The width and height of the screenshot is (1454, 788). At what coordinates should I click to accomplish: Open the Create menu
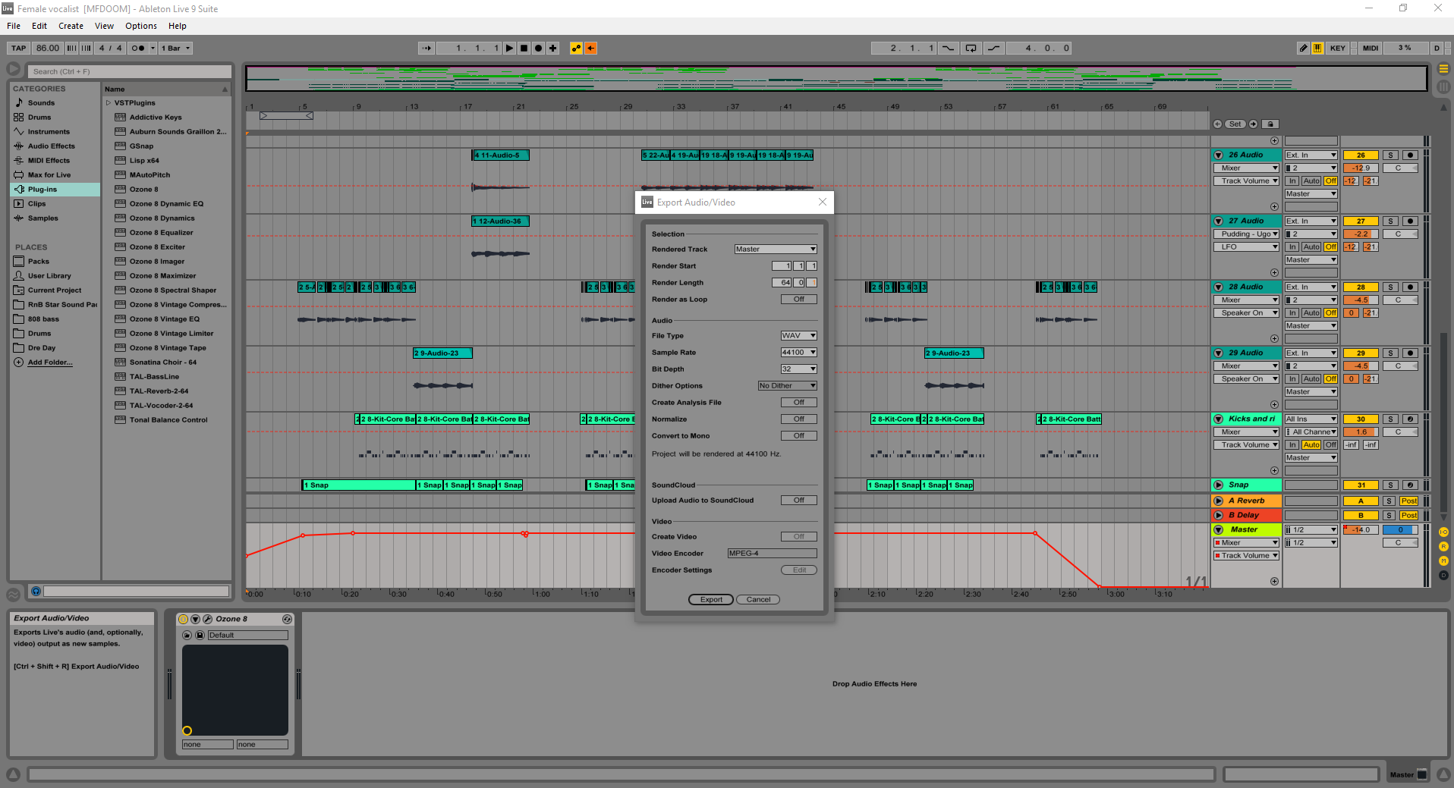pos(71,26)
